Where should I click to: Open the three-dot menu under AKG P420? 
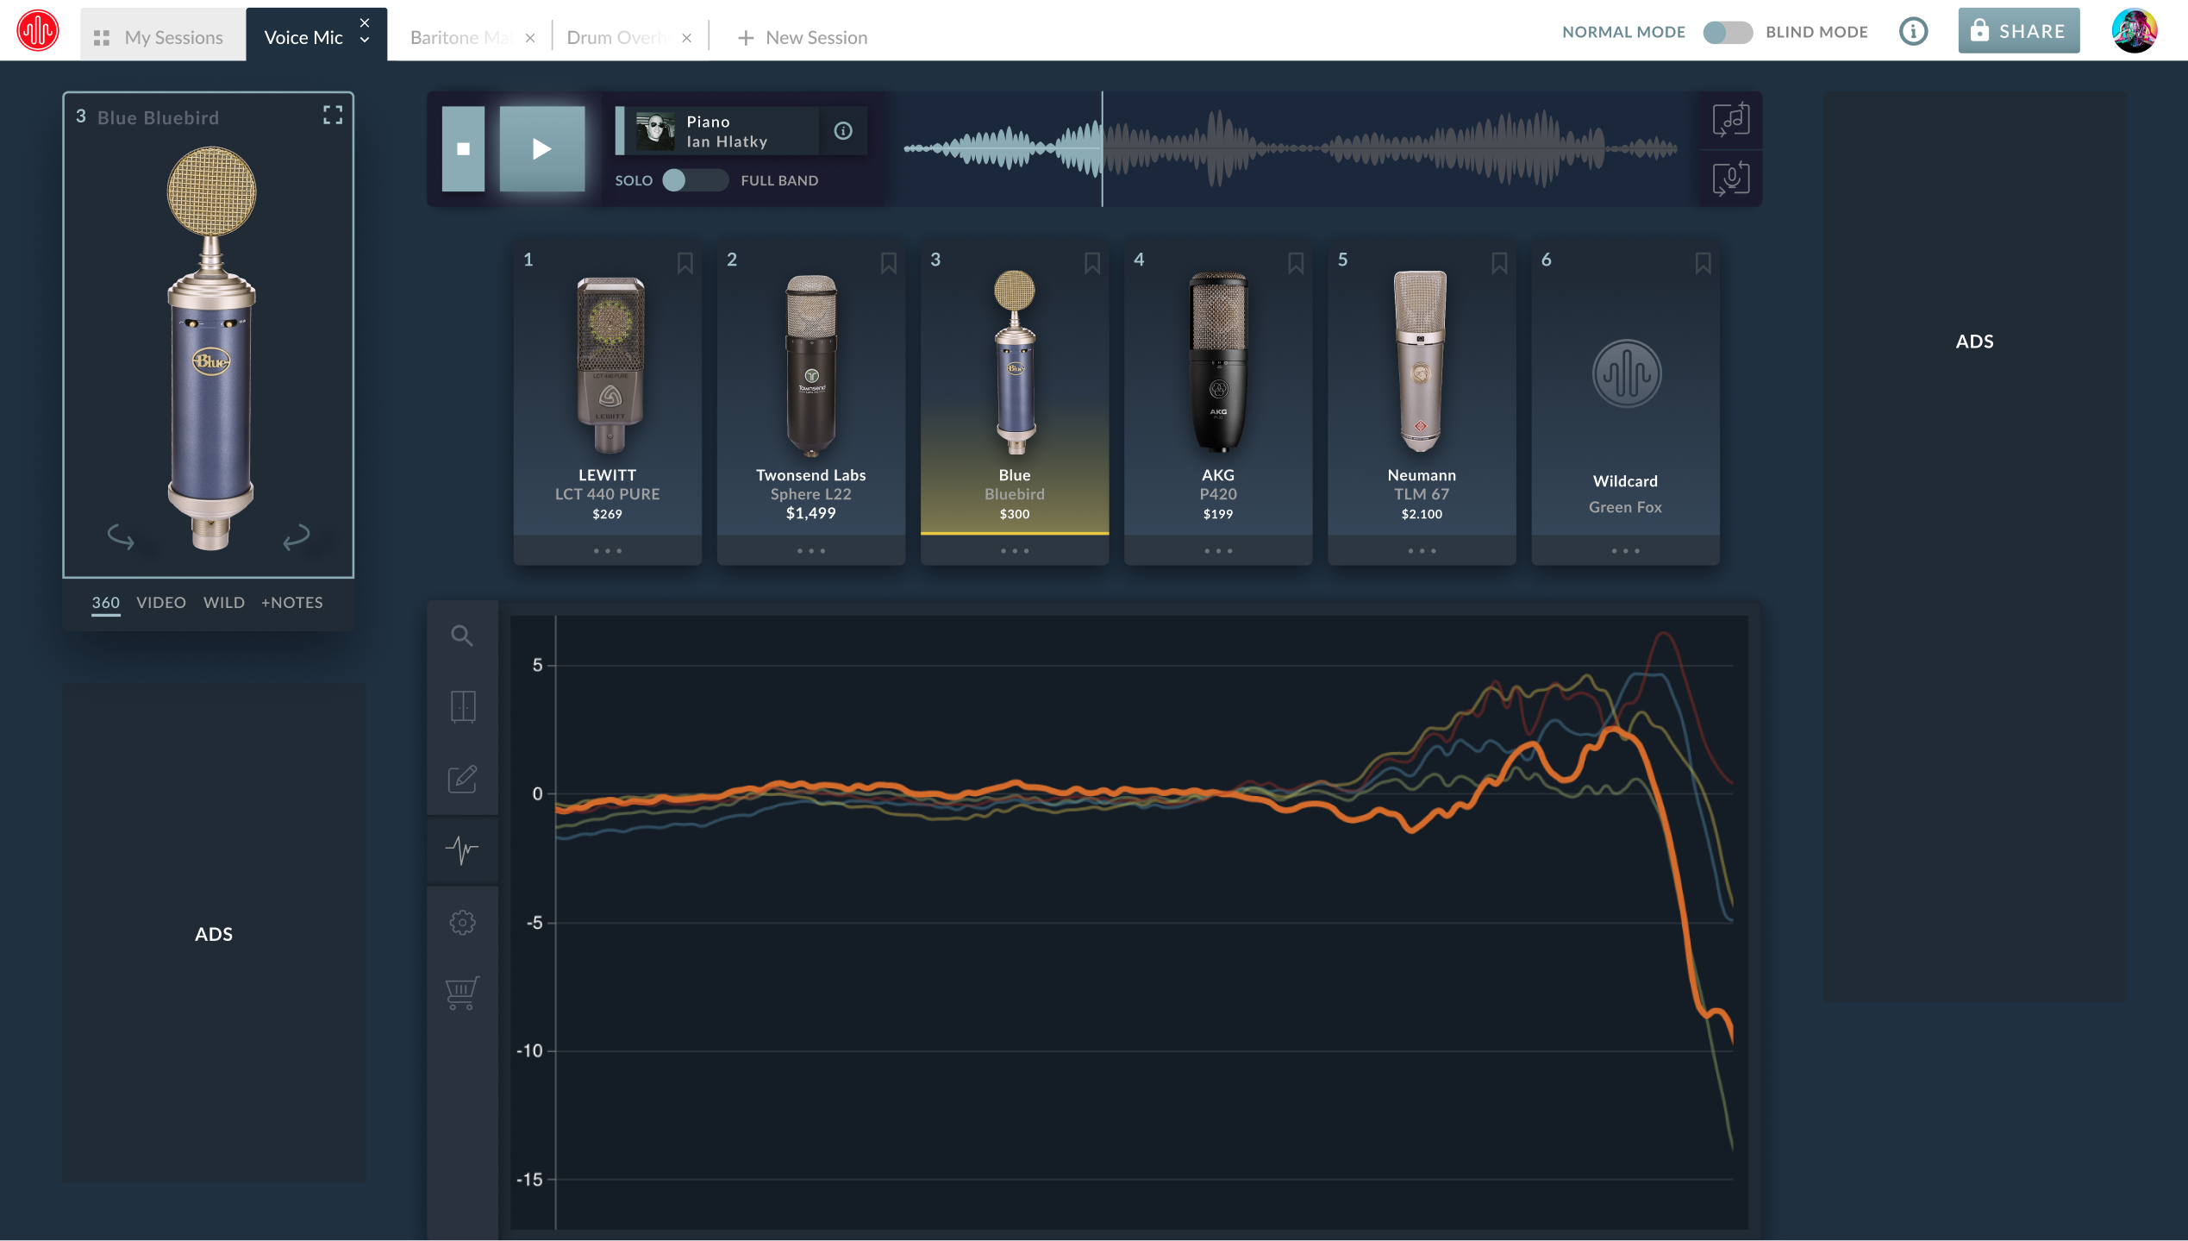1218,550
